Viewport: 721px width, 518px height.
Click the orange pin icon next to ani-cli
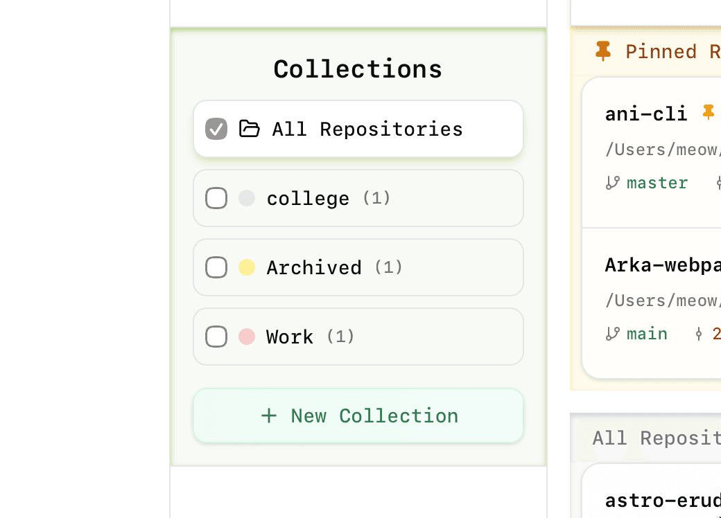pyautogui.click(x=708, y=112)
